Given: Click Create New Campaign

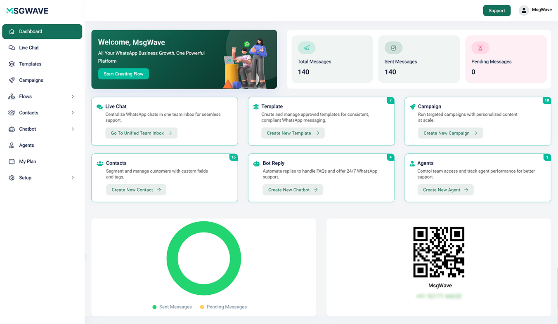Looking at the screenshot, I should coord(450,133).
